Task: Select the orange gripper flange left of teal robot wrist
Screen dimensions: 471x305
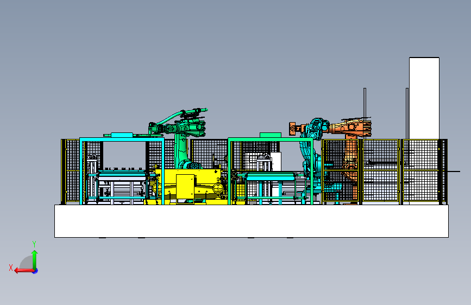Action: (293, 129)
